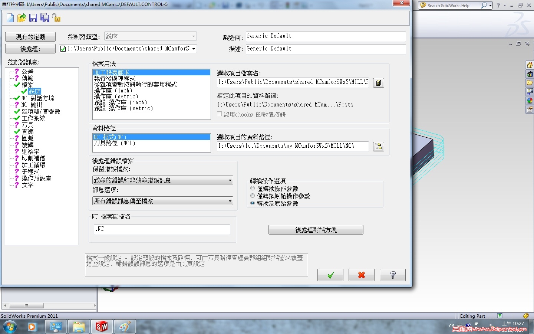Select 僅轉換操作參數 radio option
The width and height of the screenshot is (534, 334).
tap(253, 189)
